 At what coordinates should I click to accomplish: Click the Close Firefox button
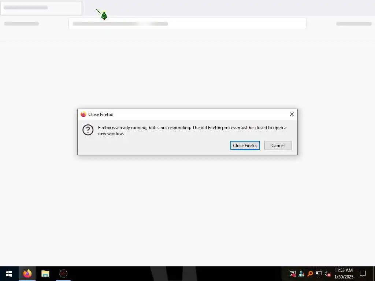click(245, 146)
